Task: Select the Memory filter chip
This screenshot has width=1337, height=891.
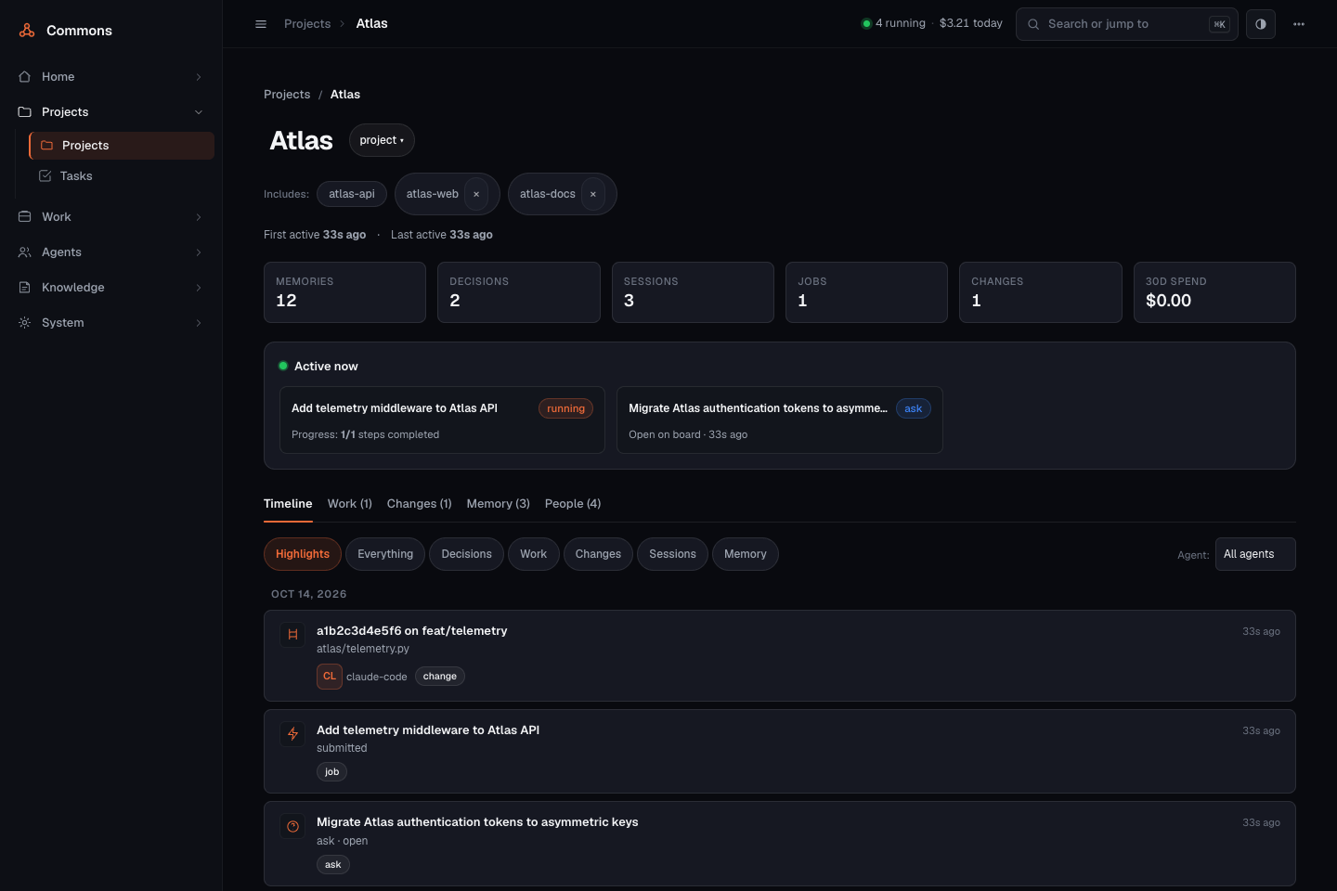Action: pos(746,554)
